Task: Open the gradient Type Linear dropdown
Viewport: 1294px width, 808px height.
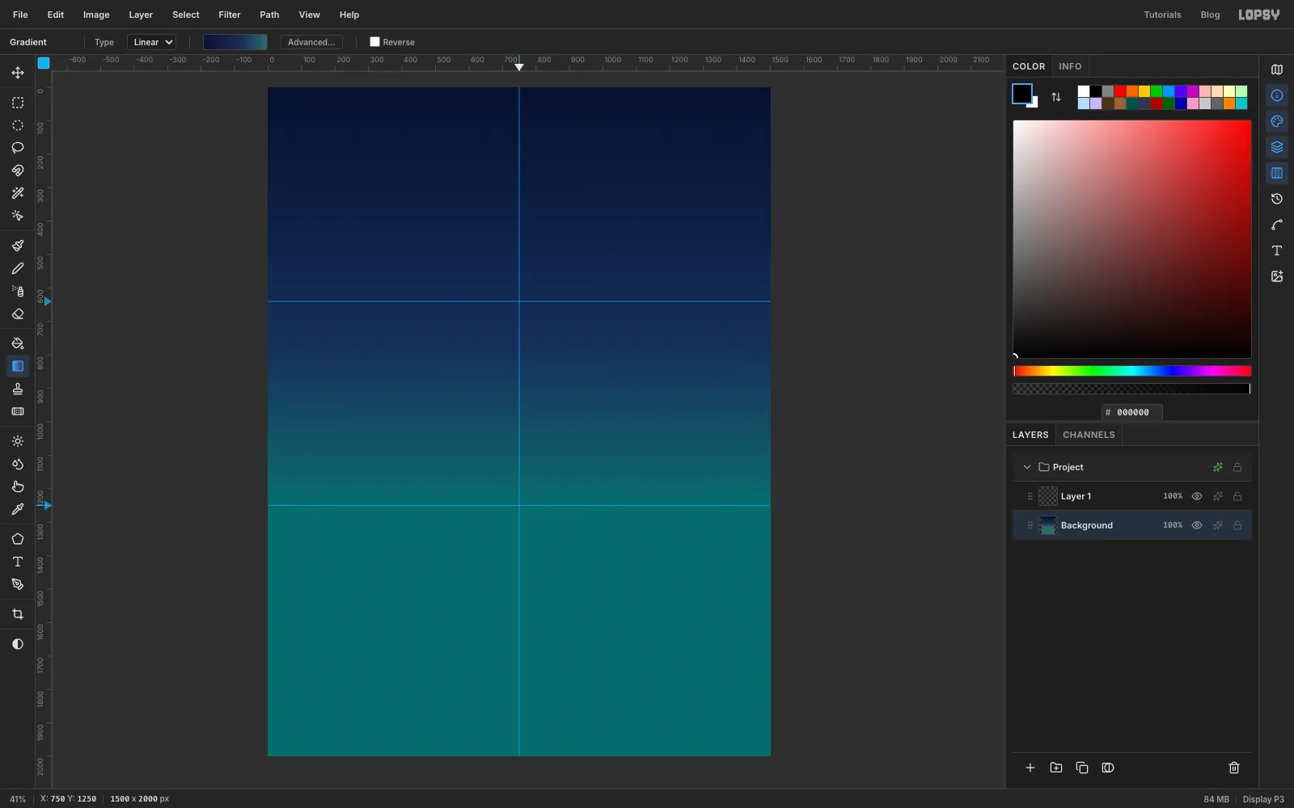Action: (x=151, y=42)
